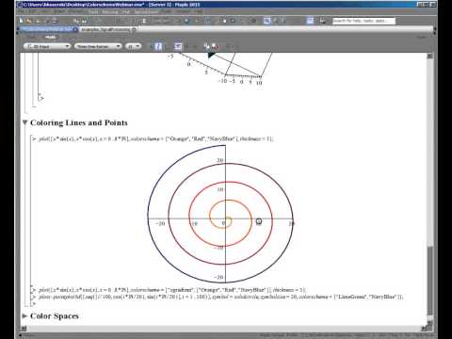Click the New document icon
This screenshot has width=452, height=339.
coord(21,21)
